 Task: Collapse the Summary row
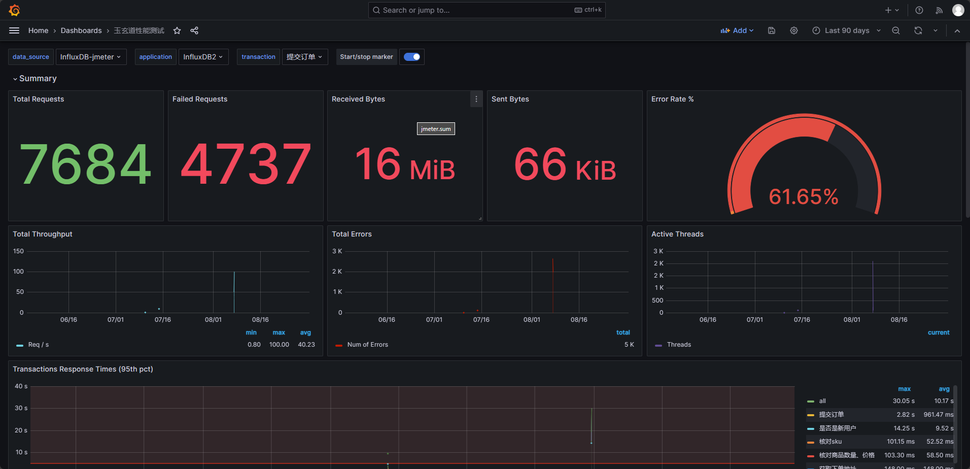38,79
